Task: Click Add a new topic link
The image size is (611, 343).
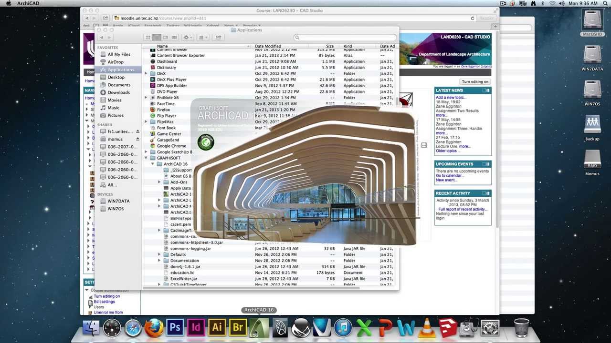Action: click(x=451, y=97)
